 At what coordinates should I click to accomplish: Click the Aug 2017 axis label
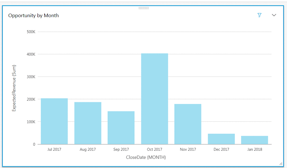[x=88, y=149]
